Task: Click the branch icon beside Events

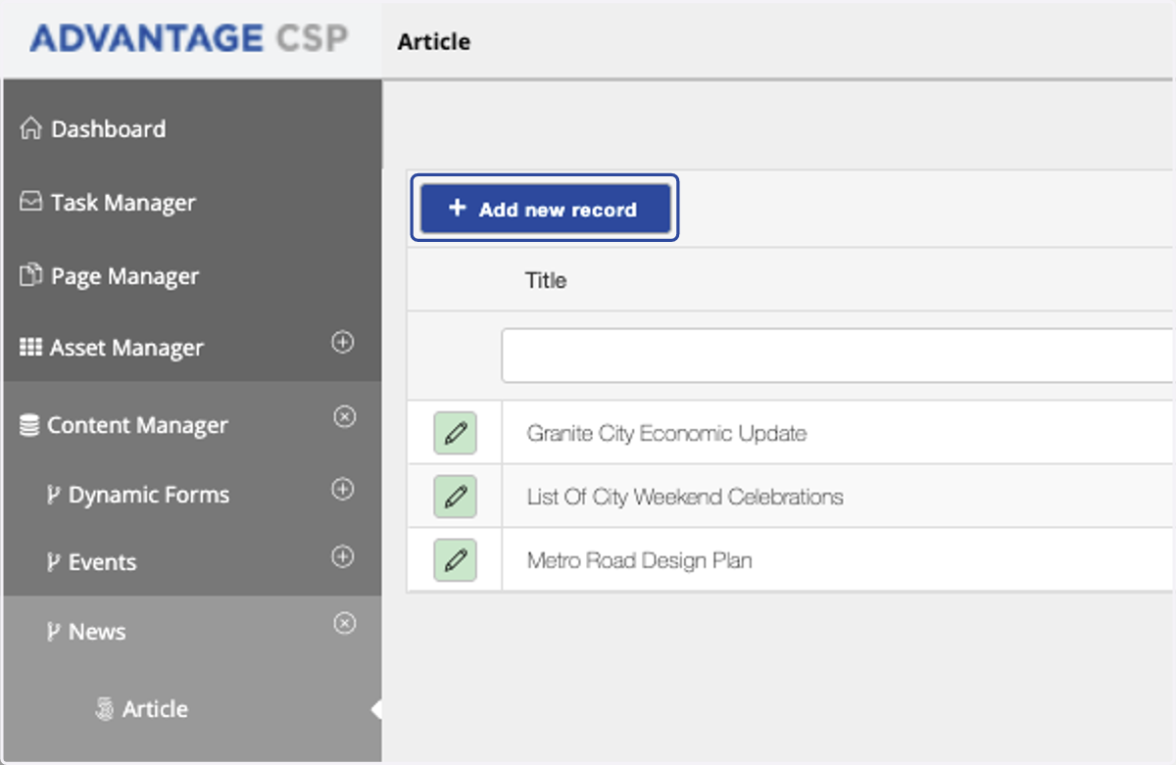Action: [x=54, y=563]
